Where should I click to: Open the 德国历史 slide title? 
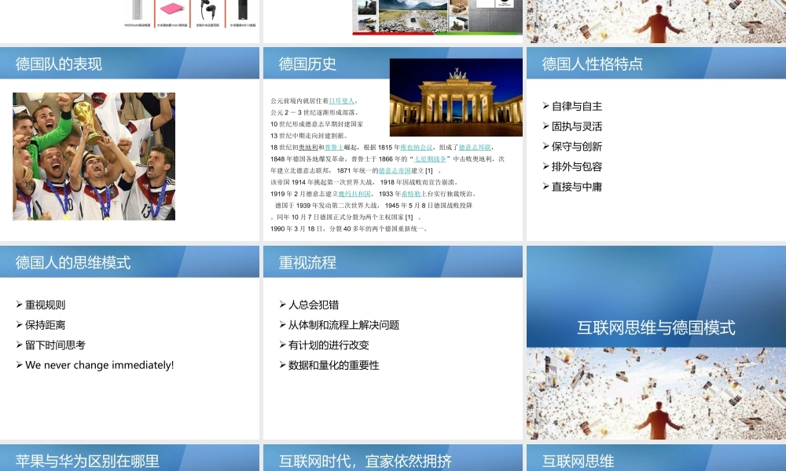point(307,64)
